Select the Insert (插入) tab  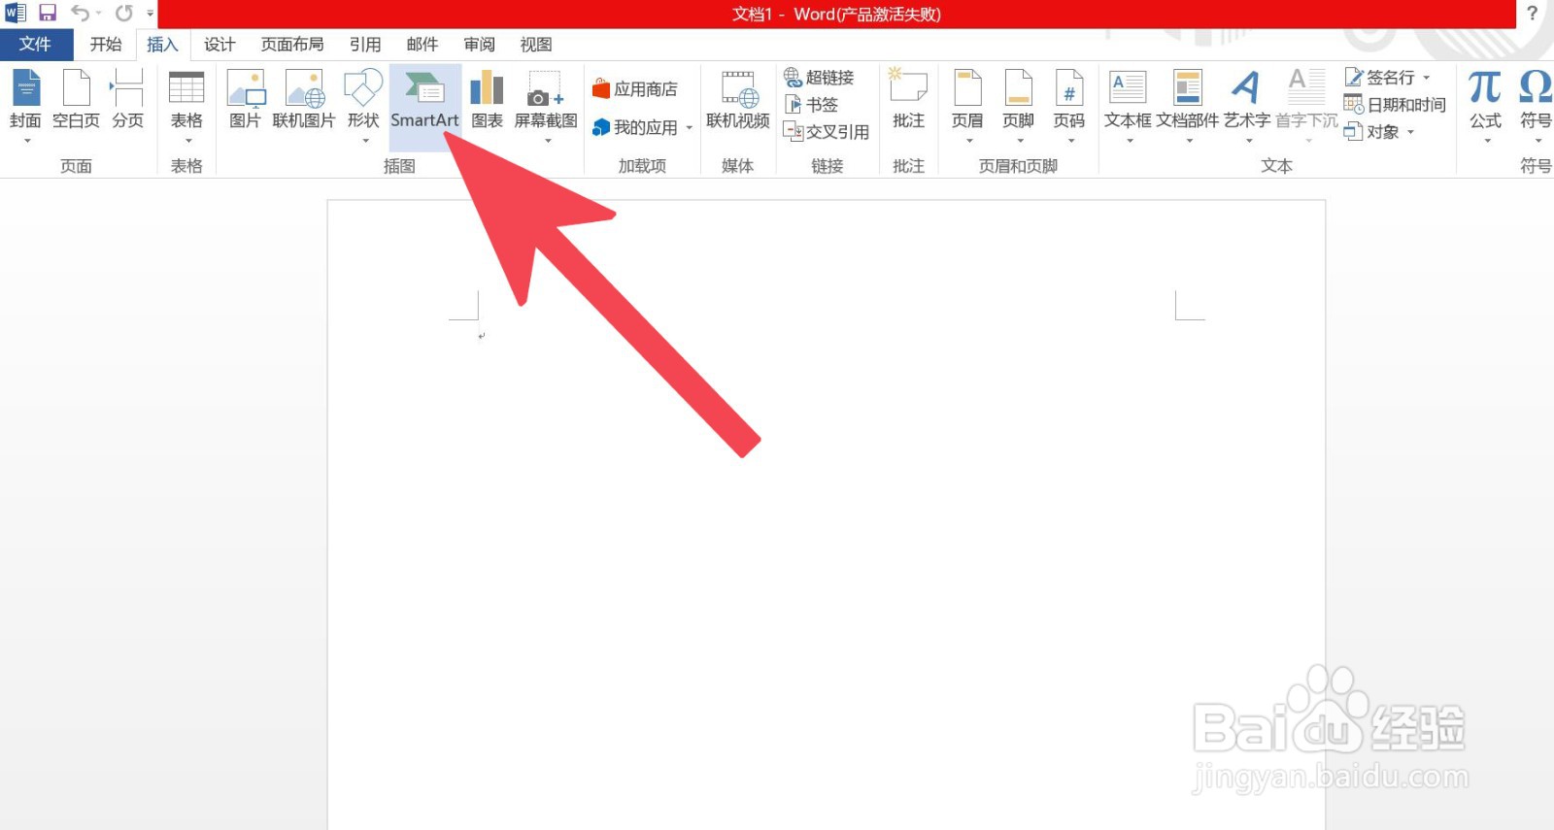tap(162, 45)
